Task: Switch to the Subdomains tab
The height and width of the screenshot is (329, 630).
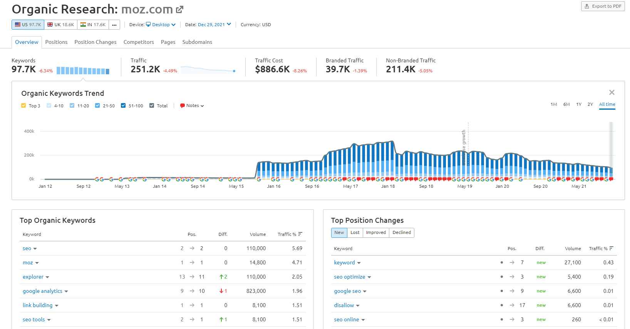Action: point(197,42)
